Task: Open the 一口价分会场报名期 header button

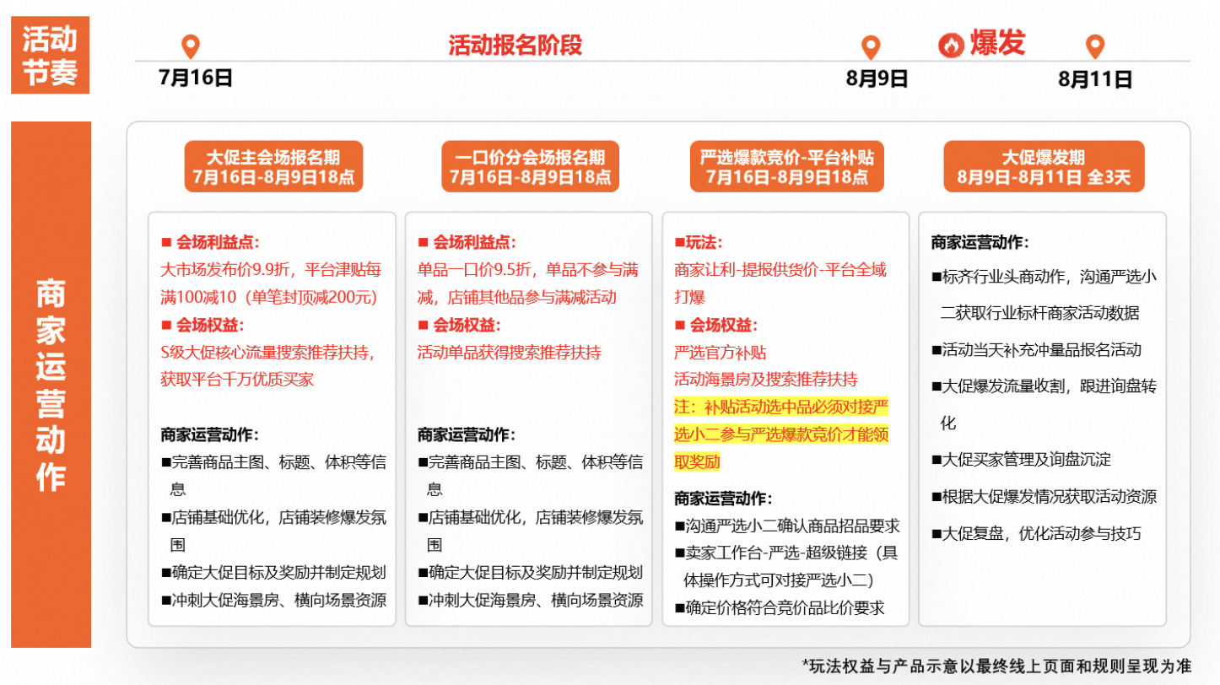Action: (530, 166)
